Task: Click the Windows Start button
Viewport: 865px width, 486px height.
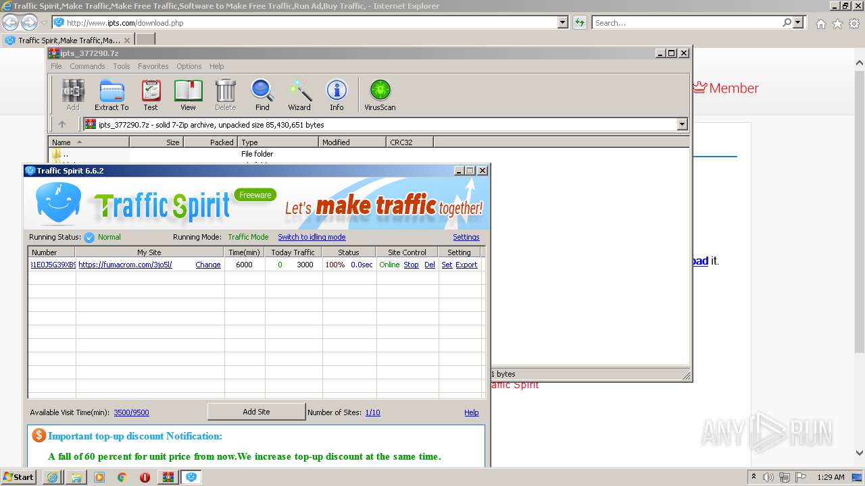Action: point(19,477)
